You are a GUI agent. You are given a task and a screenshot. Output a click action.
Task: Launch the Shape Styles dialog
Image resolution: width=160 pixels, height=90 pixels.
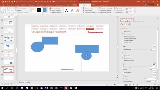click(62, 15)
